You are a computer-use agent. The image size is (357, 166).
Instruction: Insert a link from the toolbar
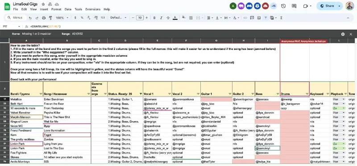click(x=245, y=18)
